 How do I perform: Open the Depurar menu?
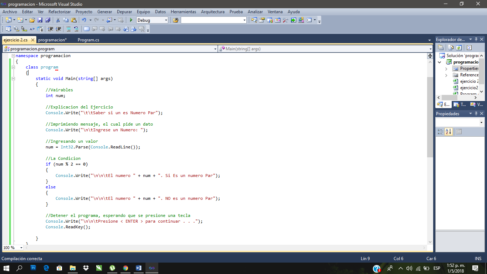(124, 12)
